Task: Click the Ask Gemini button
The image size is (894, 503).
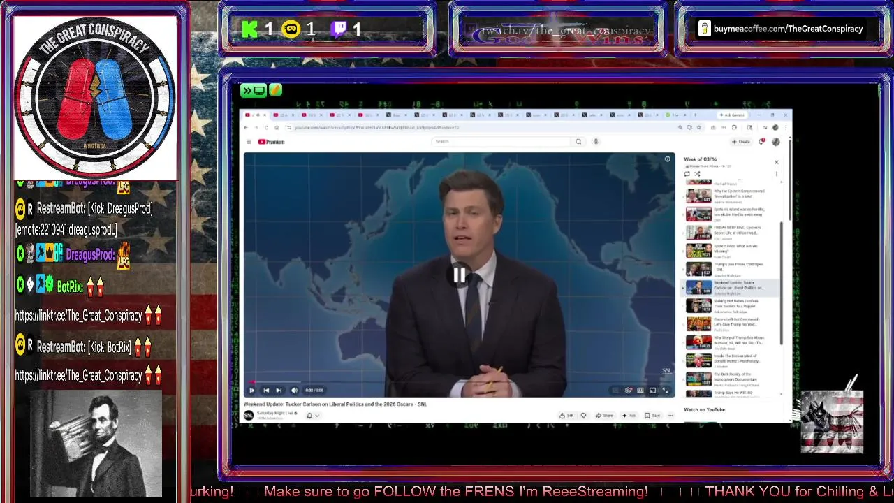Action: [x=733, y=115]
